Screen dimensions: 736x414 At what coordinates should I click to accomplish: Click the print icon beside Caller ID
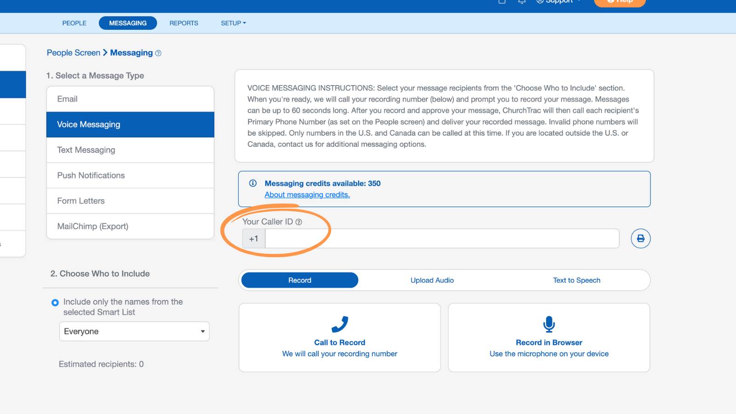[640, 238]
